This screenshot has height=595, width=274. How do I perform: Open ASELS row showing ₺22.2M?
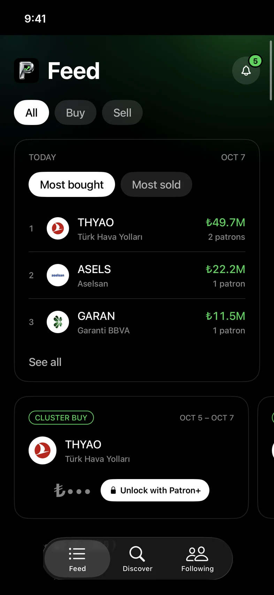137,275
